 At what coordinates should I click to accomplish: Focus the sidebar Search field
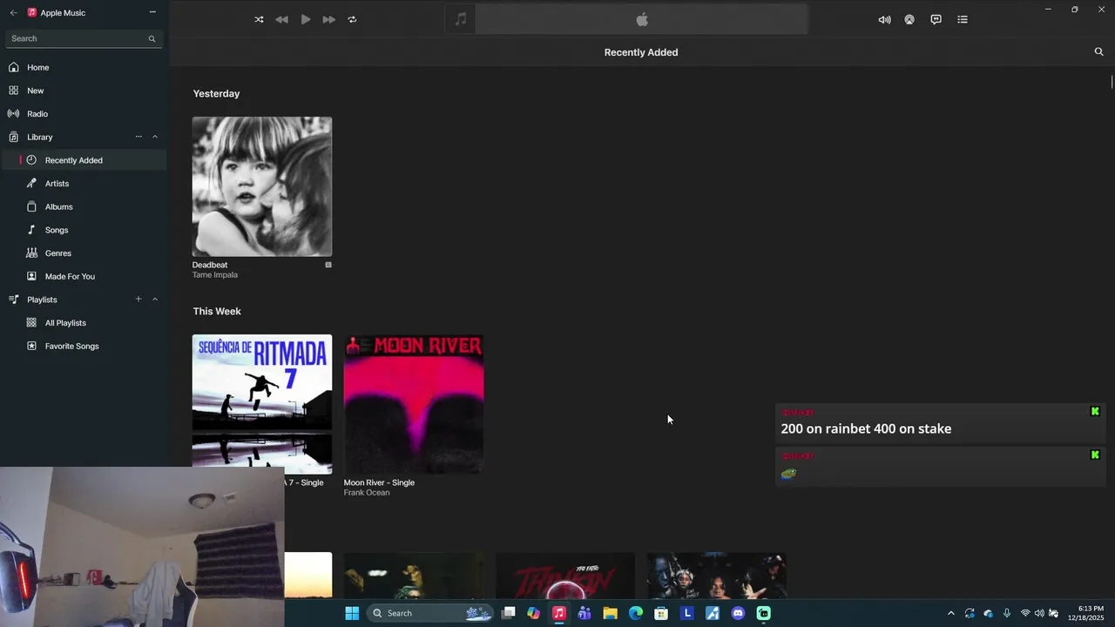pyautogui.click(x=84, y=38)
